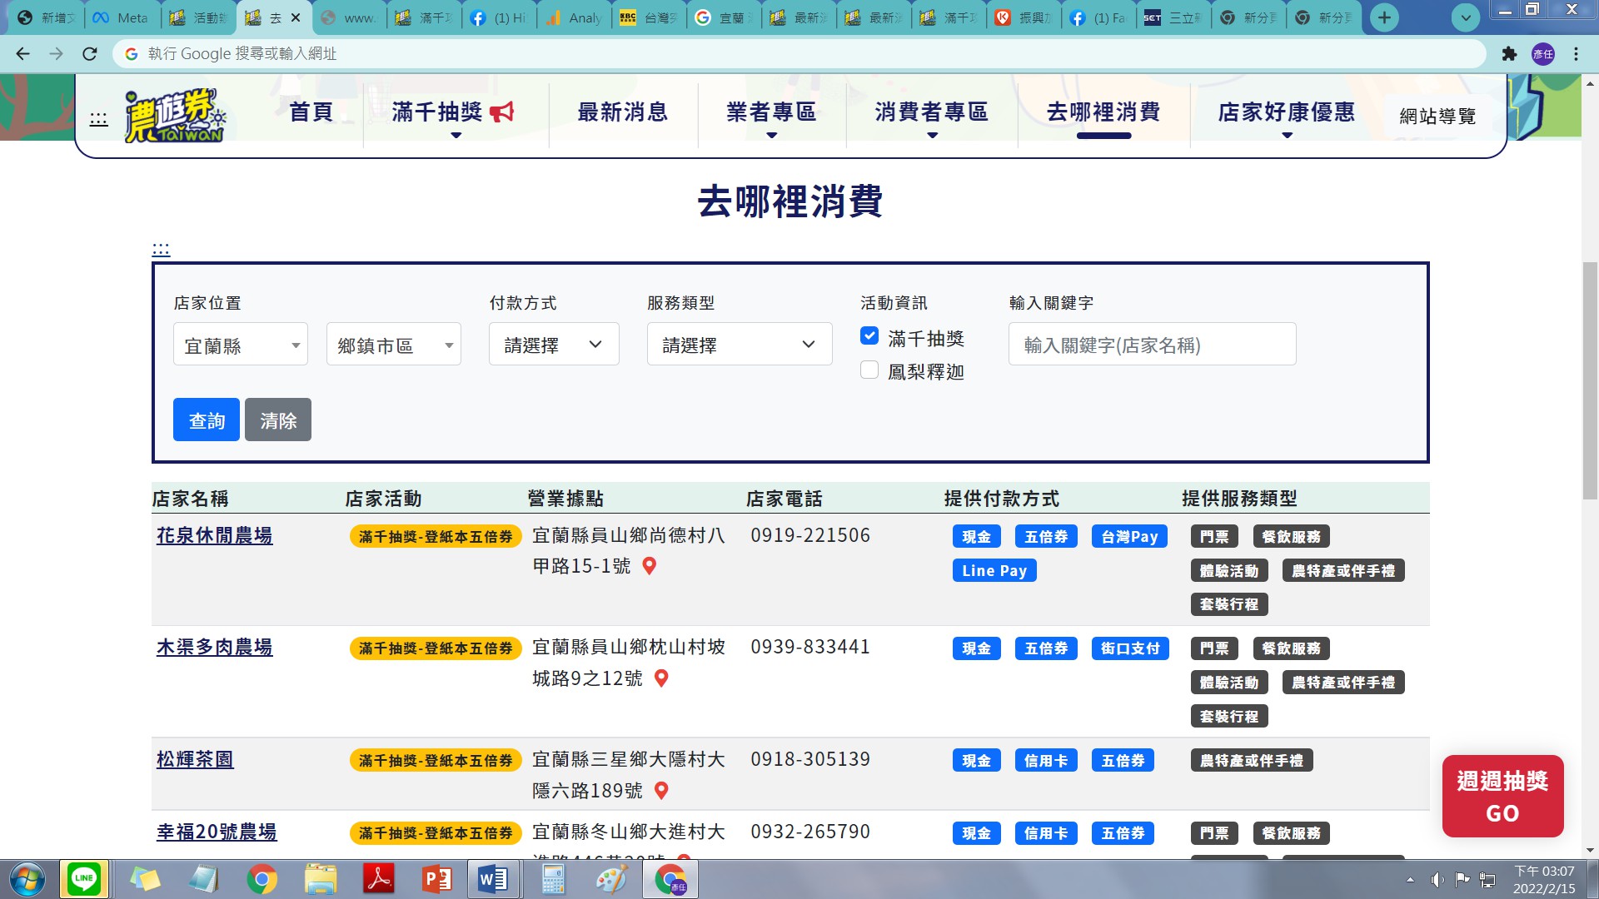Open the Windows Start button
This screenshot has height=899, width=1599.
pyautogui.click(x=27, y=880)
